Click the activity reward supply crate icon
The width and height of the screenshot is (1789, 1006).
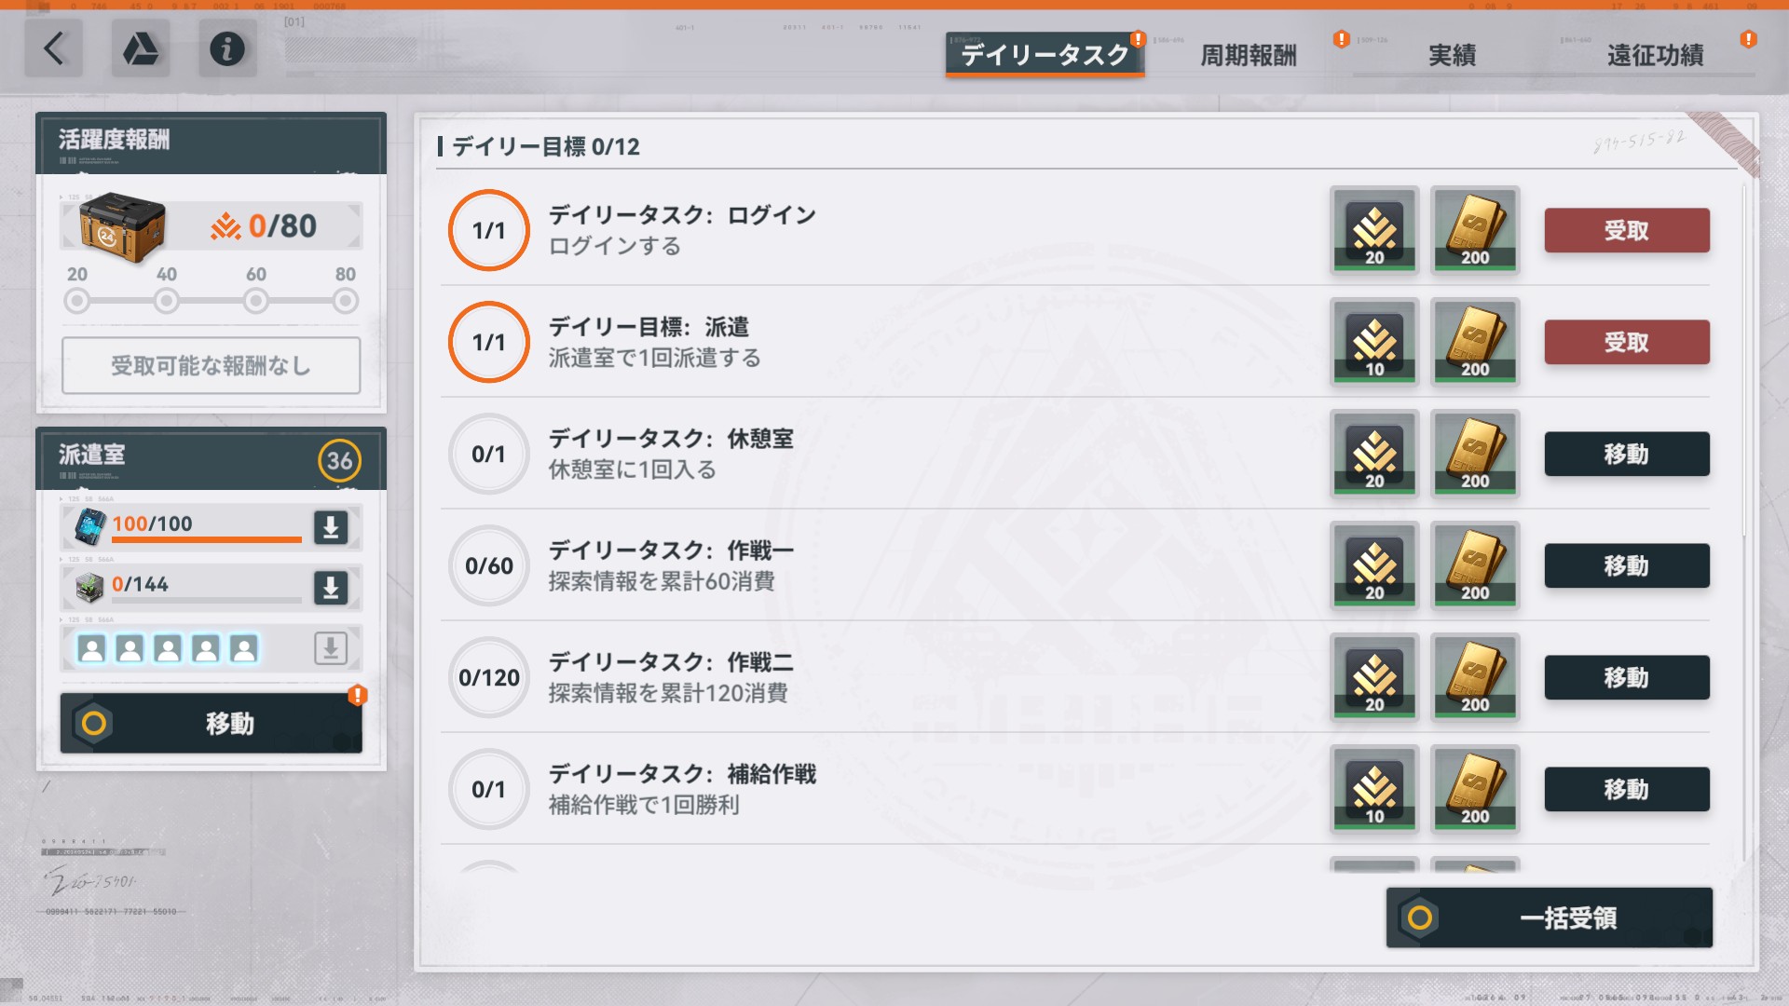coord(122,227)
